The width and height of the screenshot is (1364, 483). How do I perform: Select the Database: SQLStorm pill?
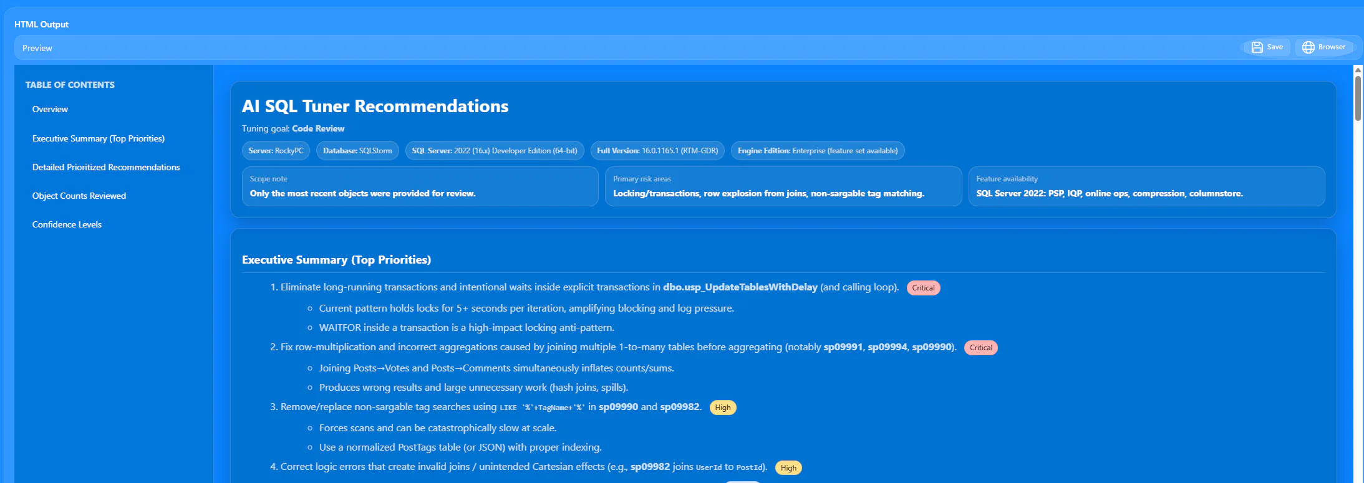(357, 151)
